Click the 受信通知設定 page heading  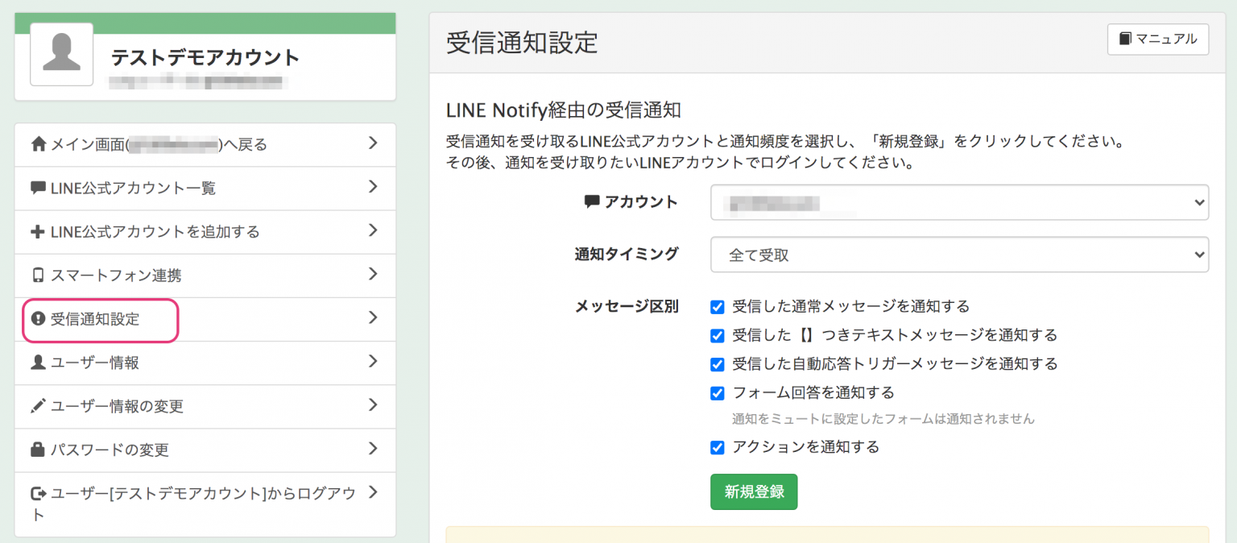(x=522, y=42)
